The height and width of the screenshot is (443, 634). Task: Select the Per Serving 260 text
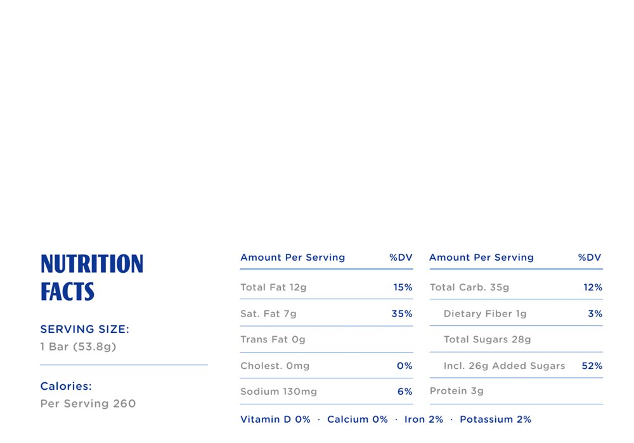coord(88,404)
